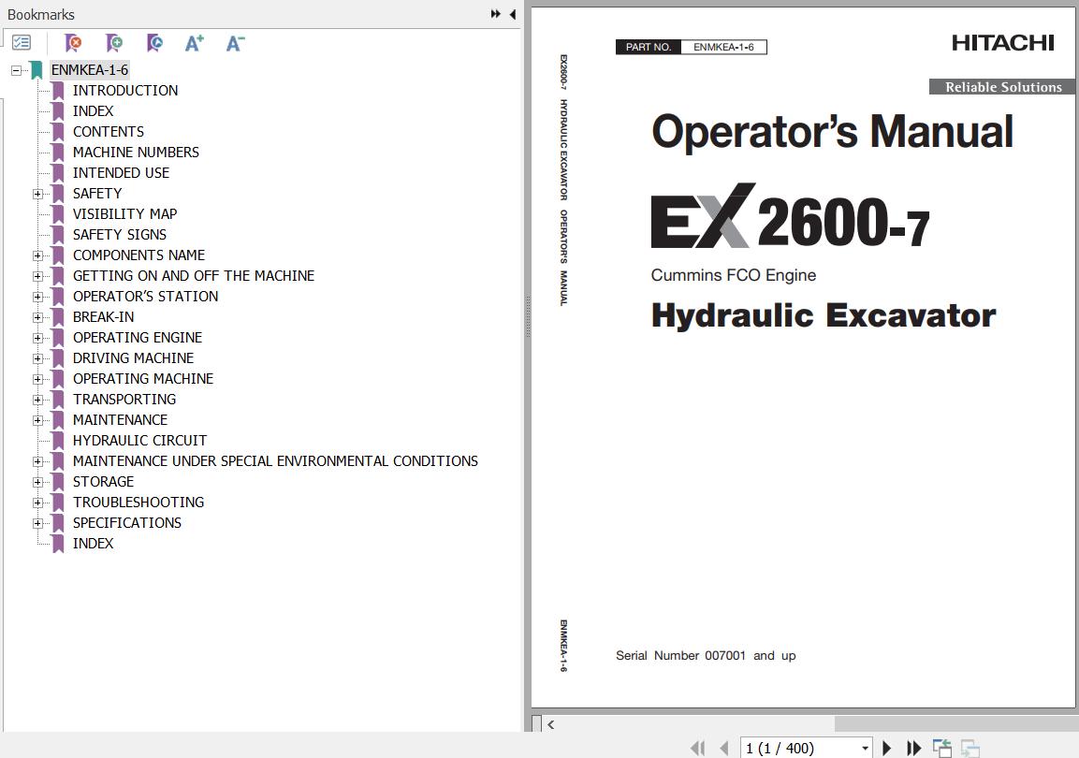Click the horizontal scrollbar left arrow
Screen dimensions: 1079x758
[x=551, y=723]
